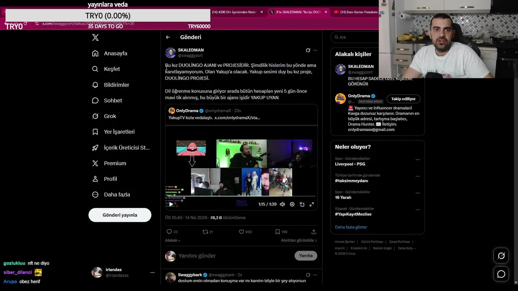Click the Grok icon on Swaggybark's reply

tap(308, 275)
